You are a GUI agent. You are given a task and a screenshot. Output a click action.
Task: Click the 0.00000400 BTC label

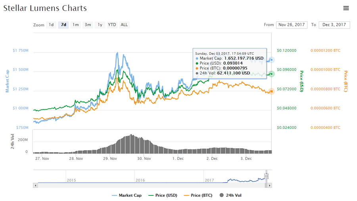pyautogui.click(x=325, y=128)
